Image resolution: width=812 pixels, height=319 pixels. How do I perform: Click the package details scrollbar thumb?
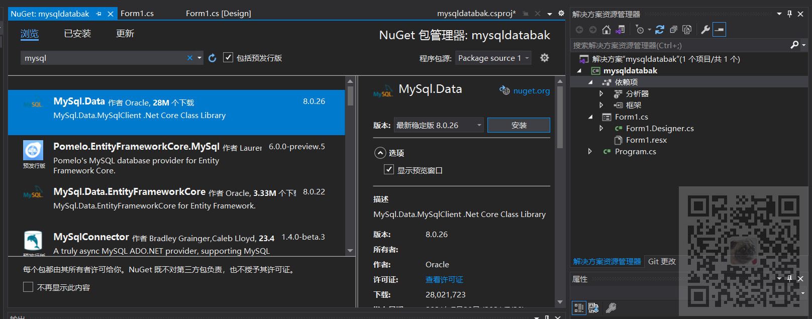(560, 118)
